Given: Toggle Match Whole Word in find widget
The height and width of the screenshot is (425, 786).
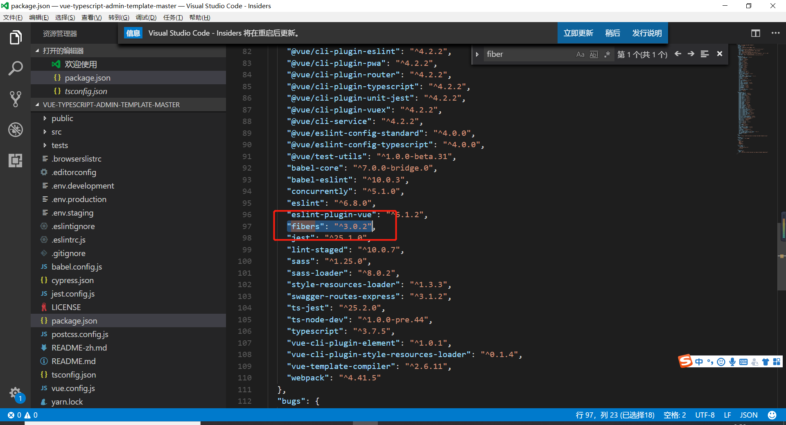Looking at the screenshot, I should 594,54.
